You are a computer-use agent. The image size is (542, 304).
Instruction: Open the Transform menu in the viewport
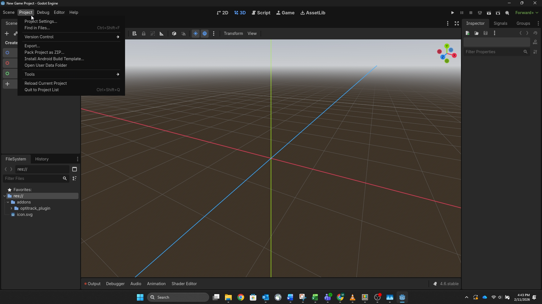233,33
